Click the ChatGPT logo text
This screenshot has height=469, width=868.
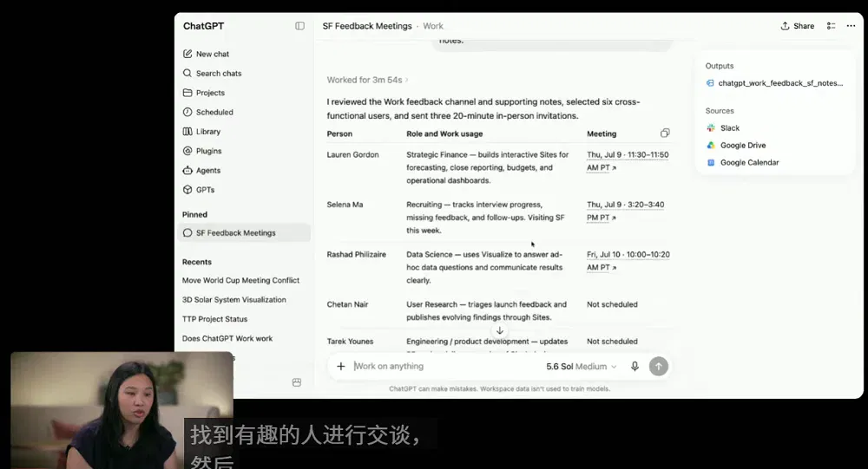click(x=204, y=26)
